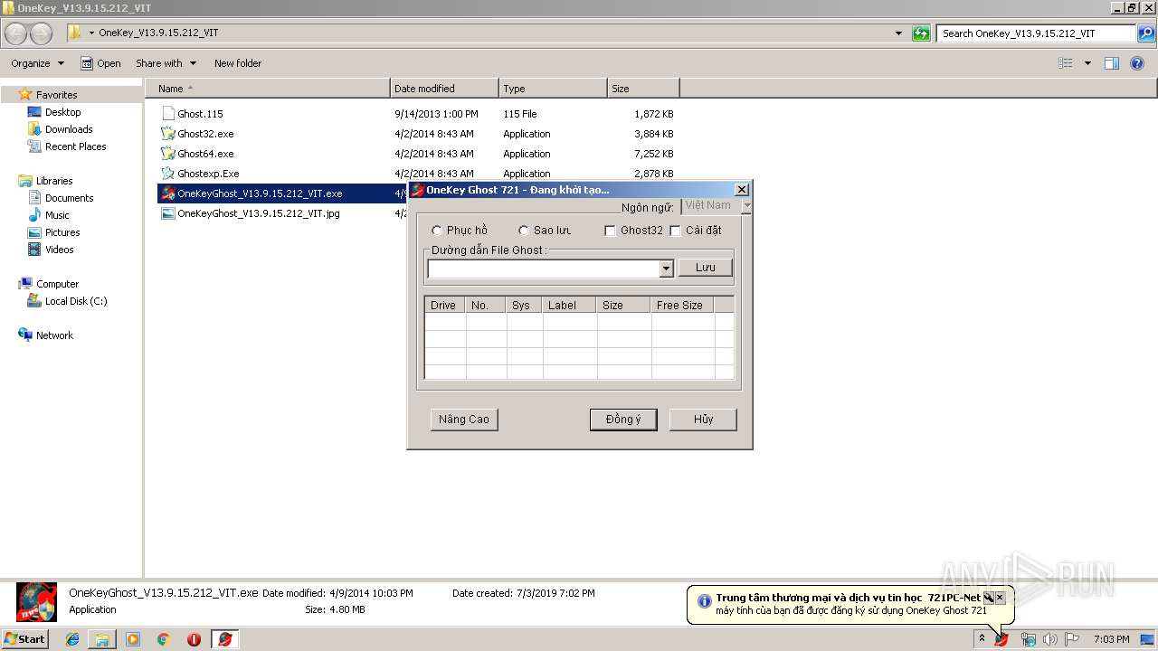
Task: Click the Search OneKey folder field
Action: point(1037,33)
